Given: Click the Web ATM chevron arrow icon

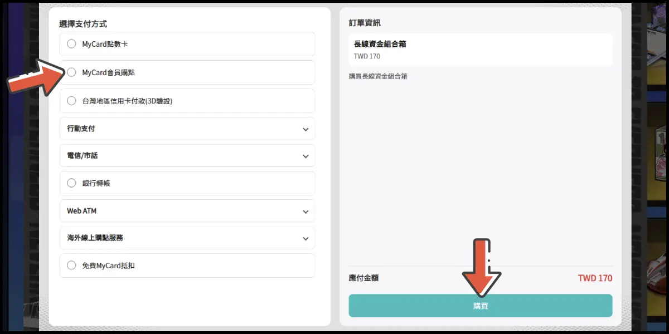Looking at the screenshot, I should pos(306,212).
